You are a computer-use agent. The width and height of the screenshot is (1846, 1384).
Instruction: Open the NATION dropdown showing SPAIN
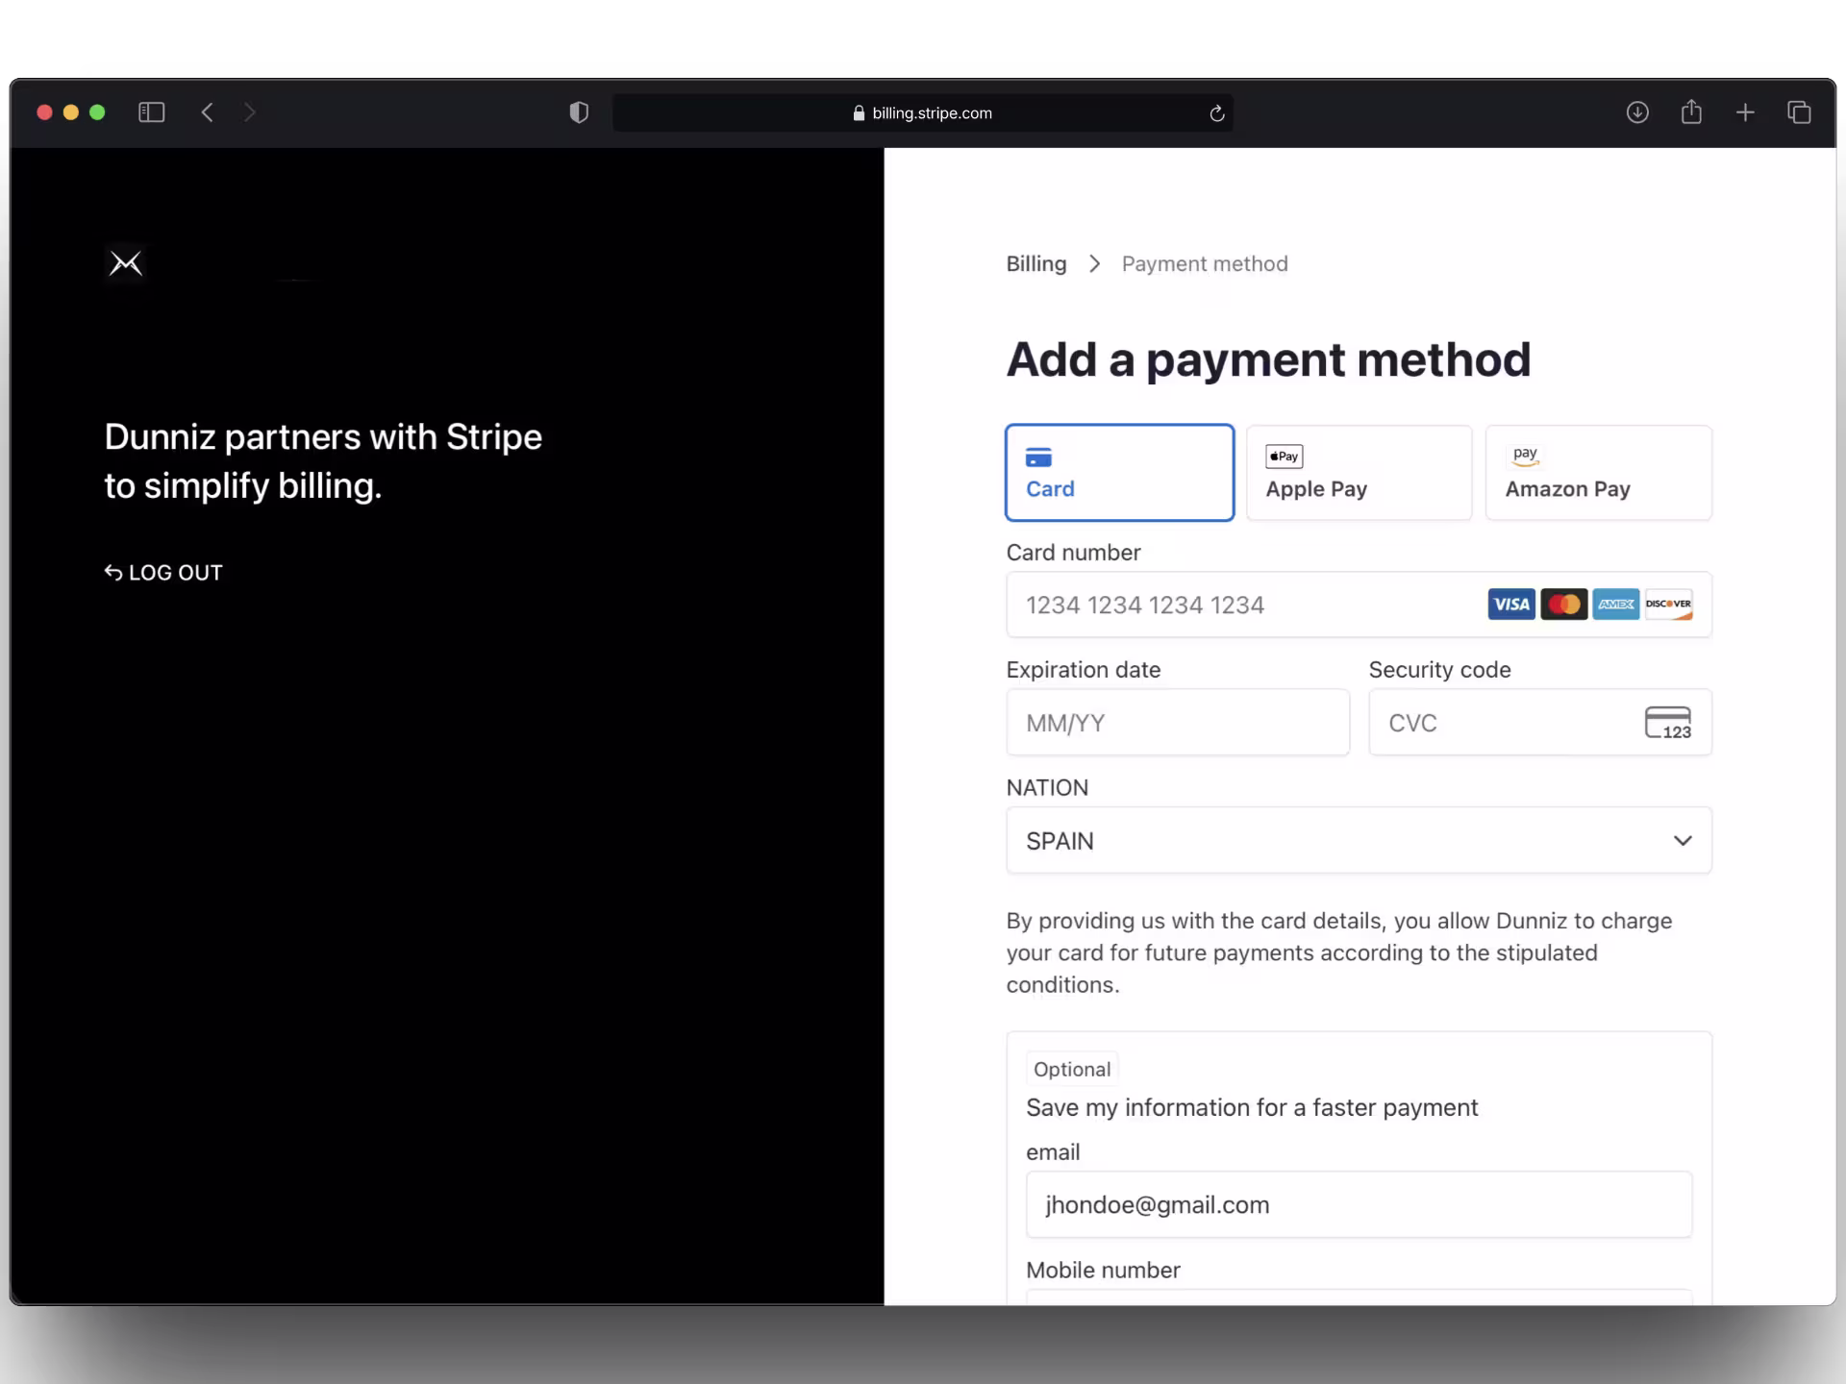1359,841
